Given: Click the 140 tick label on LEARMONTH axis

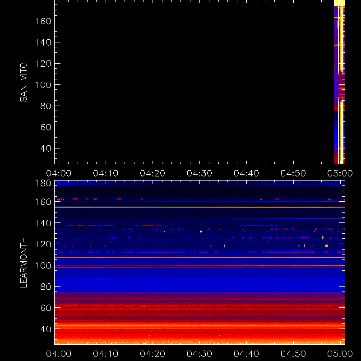Looking at the screenshot, I should 43,223.
